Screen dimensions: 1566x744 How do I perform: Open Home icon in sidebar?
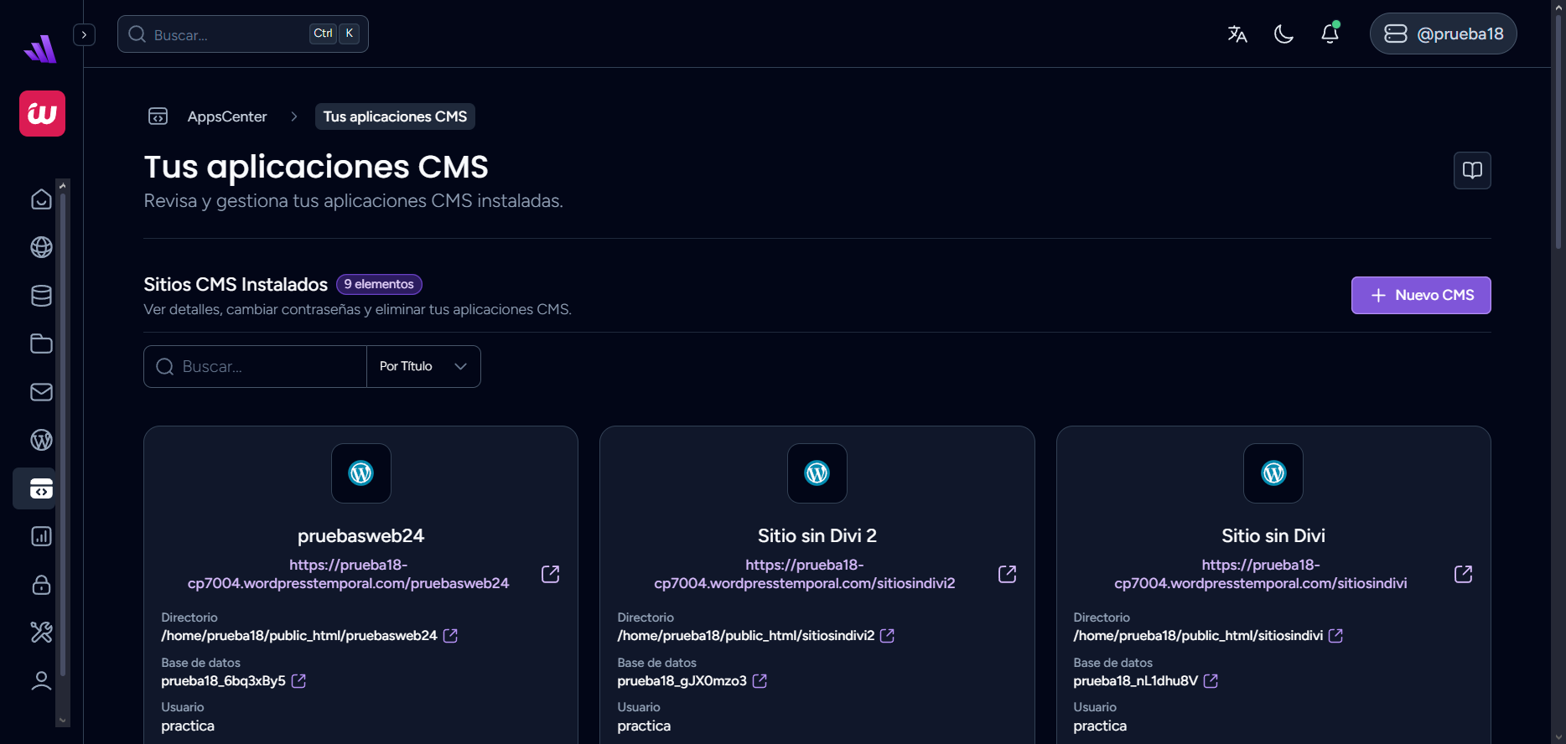(41, 199)
